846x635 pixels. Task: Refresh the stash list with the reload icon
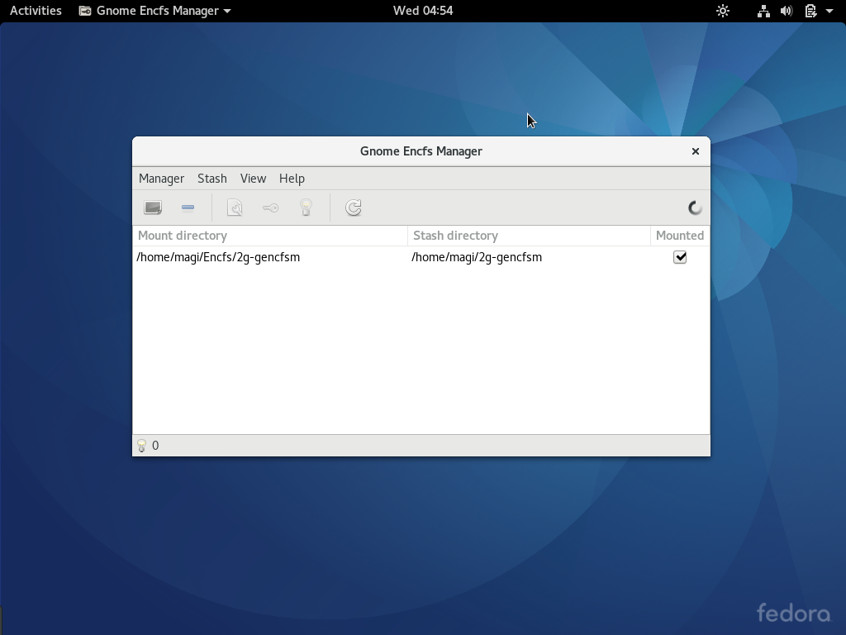[x=354, y=208]
